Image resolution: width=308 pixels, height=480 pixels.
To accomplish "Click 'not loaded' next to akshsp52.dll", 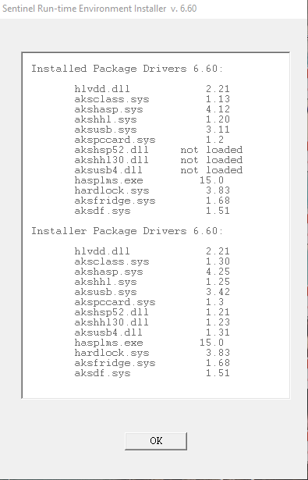I will 211,150.
